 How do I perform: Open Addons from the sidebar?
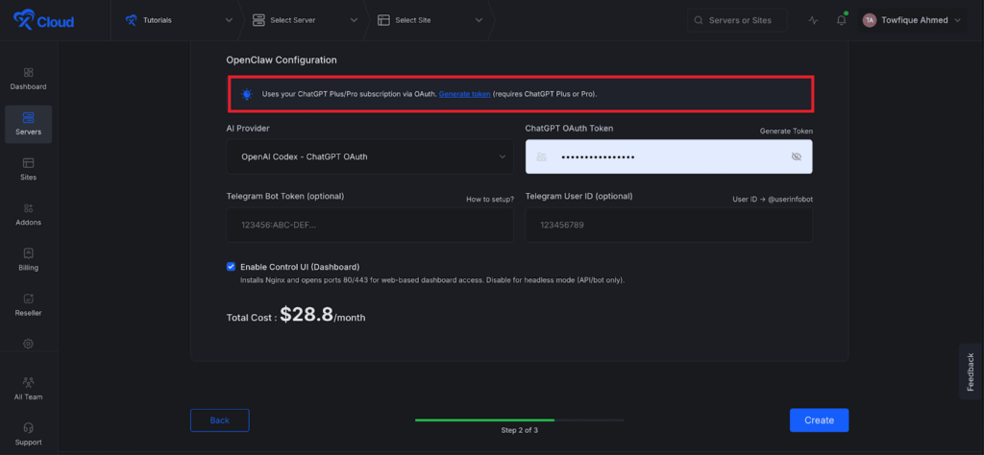[28, 214]
